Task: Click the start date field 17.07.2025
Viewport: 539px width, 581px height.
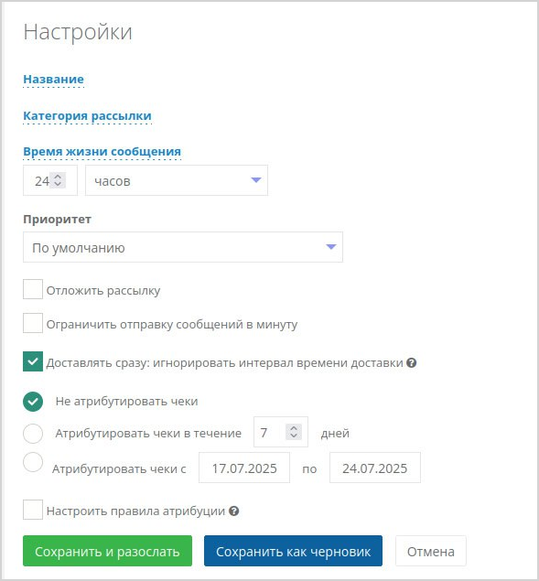Action: pyautogui.click(x=244, y=468)
